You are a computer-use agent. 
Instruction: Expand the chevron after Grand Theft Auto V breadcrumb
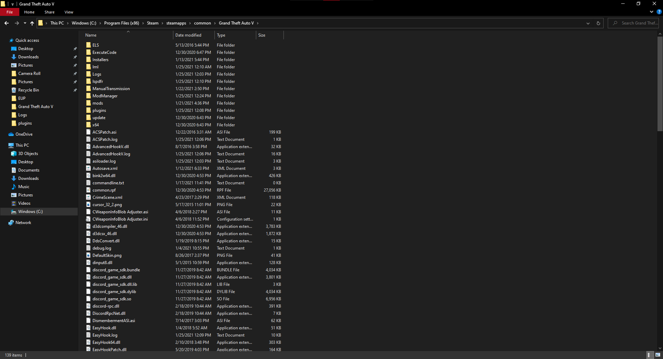tap(258, 23)
